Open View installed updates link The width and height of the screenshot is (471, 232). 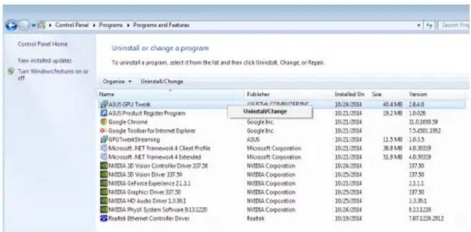coord(45,61)
